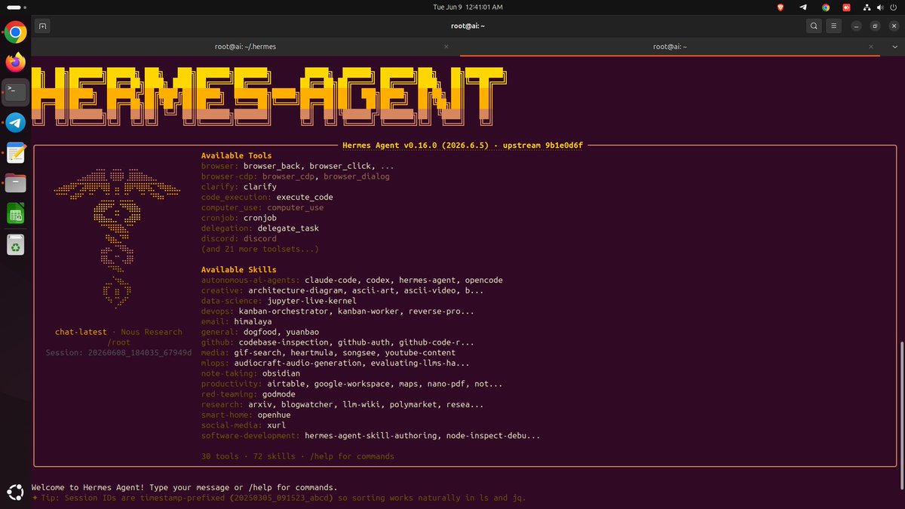The image size is (905, 509).
Task: Click 'obsidian' in the note-taking line
Action: (281, 373)
